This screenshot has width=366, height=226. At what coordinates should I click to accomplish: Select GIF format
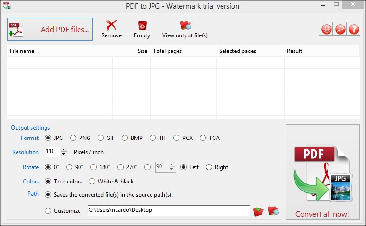coord(100,138)
